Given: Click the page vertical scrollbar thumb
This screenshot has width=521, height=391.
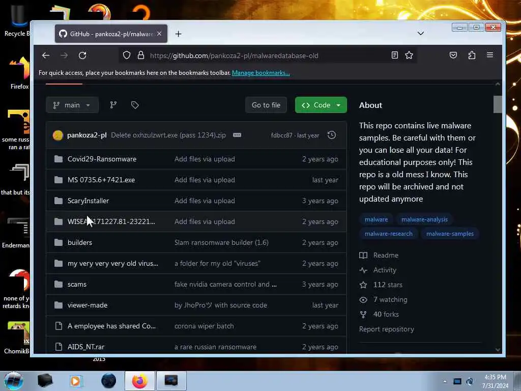Looking at the screenshot, I should click(498, 104).
